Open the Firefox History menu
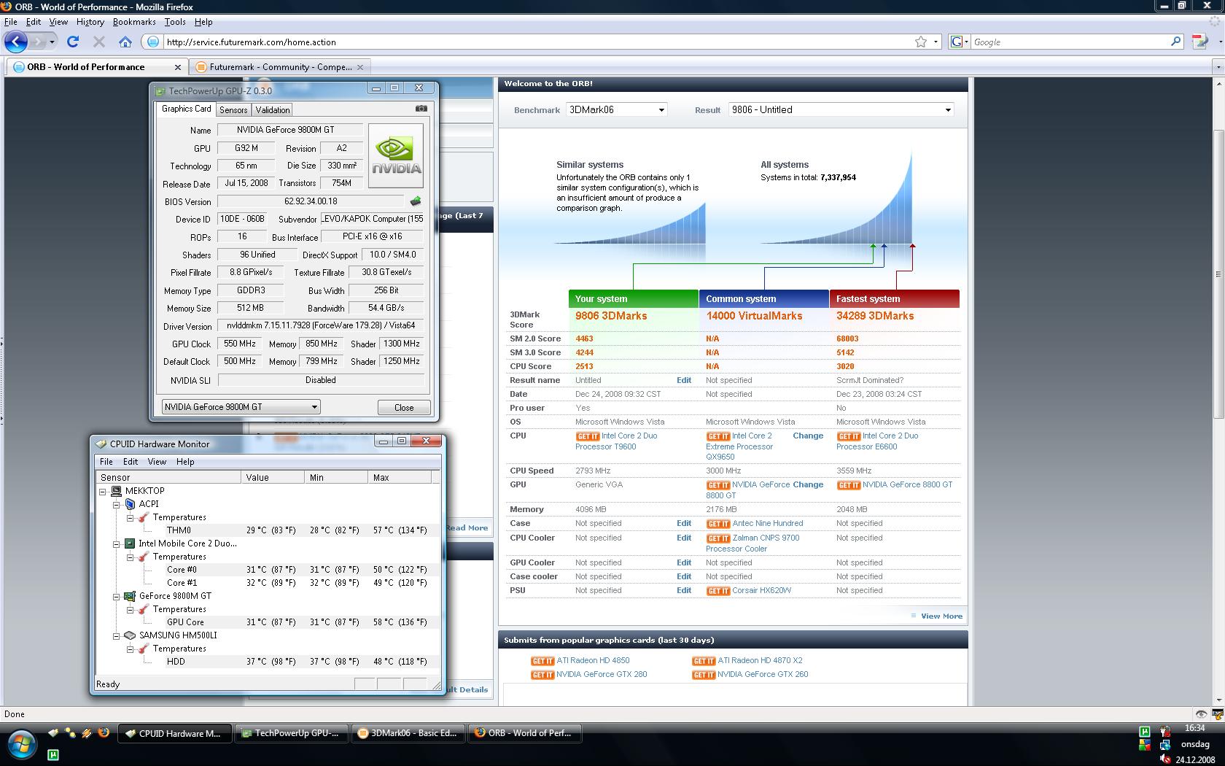The height and width of the screenshot is (766, 1225). tap(90, 22)
